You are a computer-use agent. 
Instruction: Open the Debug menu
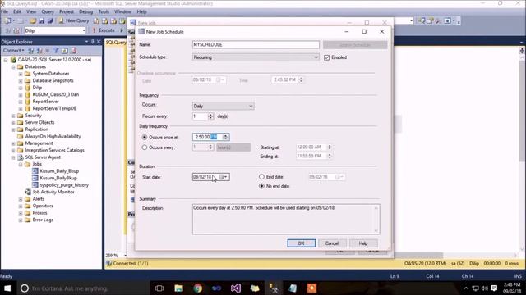tap(85, 11)
